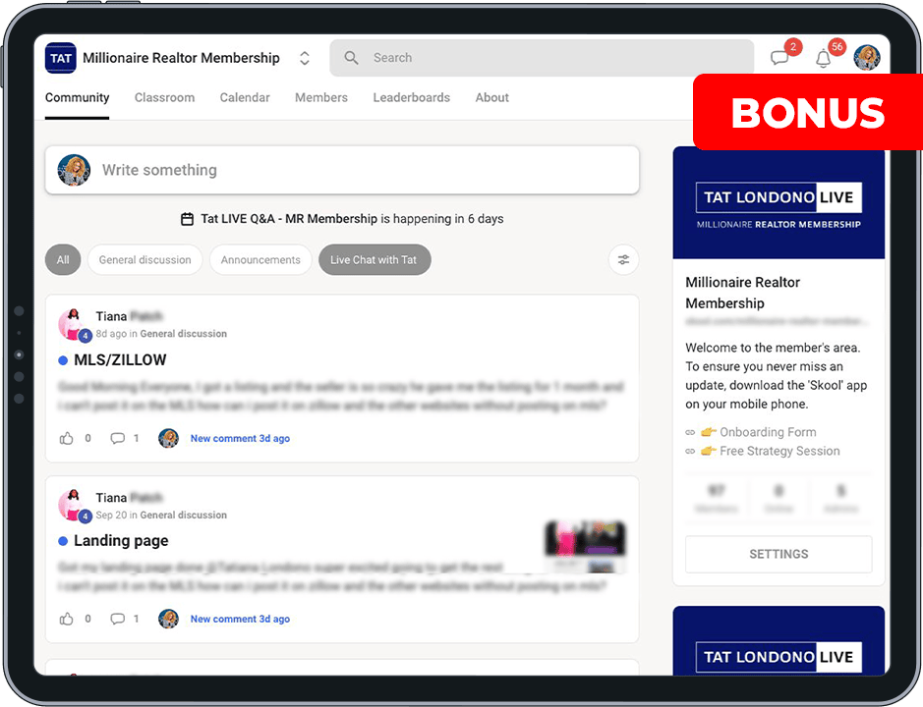Viewport: 923px width, 707px height.
Task: Click the TAT group logo
Action: (x=61, y=58)
